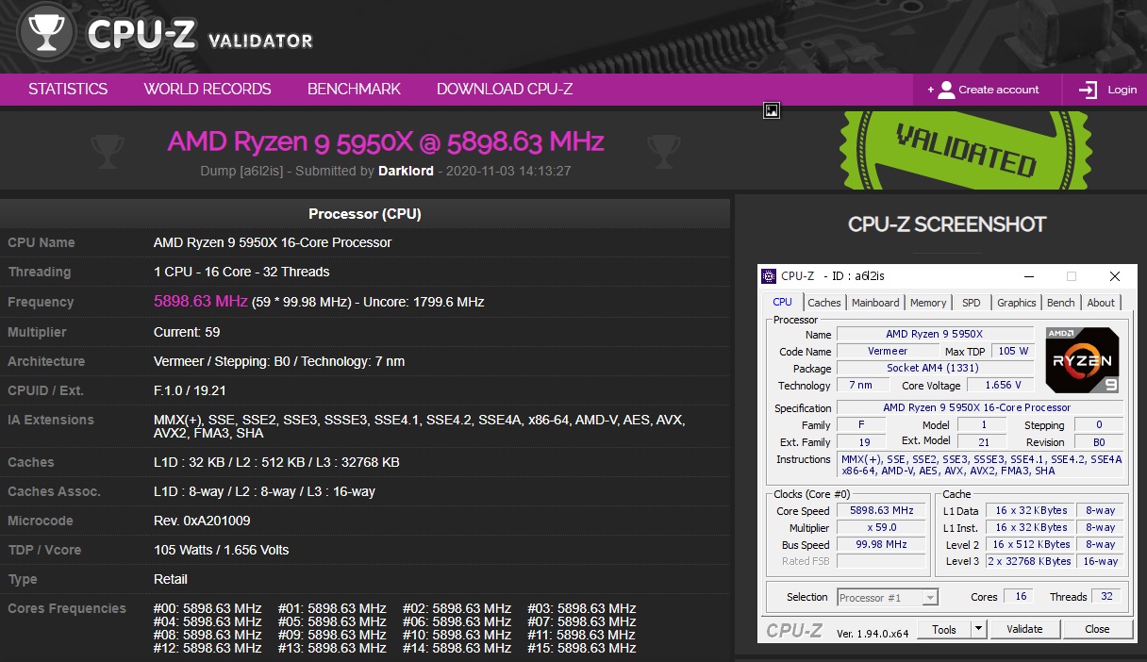Switch to the Bench tab
This screenshot has width=1147, height=662.
[x=1060, y=302]
